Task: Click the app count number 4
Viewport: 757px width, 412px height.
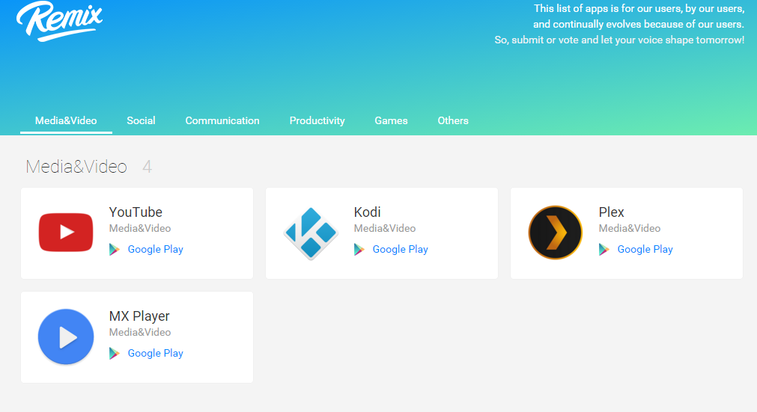Action: (x=148, y=167)
